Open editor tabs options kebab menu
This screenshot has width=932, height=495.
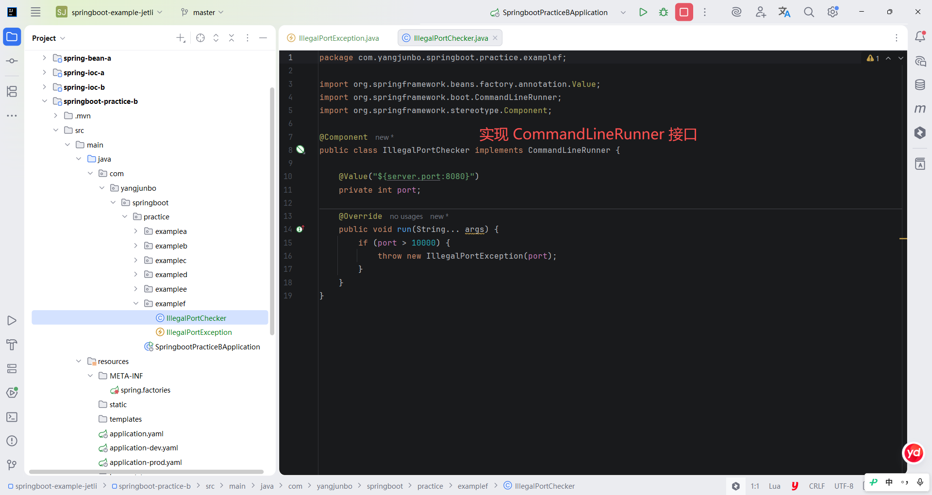[897, 38]
